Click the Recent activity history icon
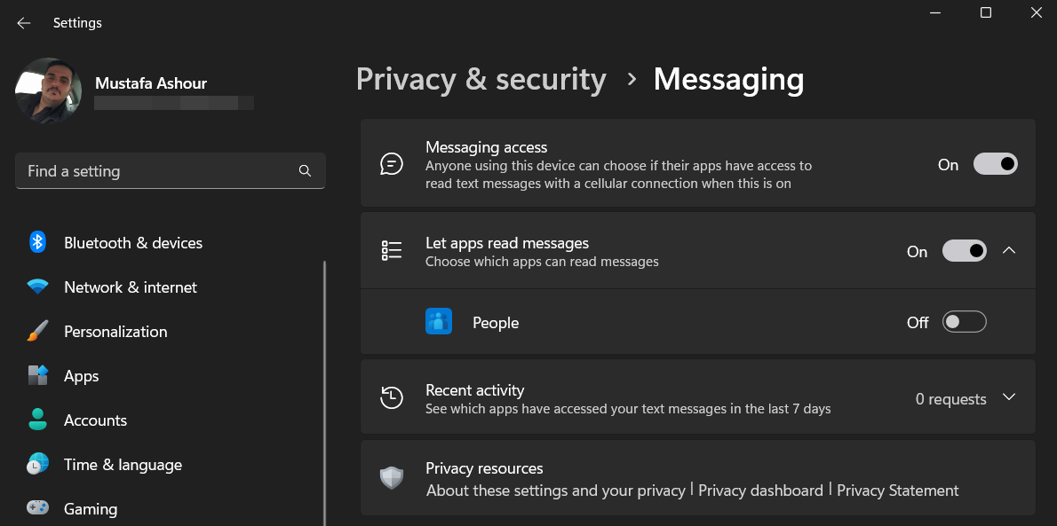 [392, 397]
